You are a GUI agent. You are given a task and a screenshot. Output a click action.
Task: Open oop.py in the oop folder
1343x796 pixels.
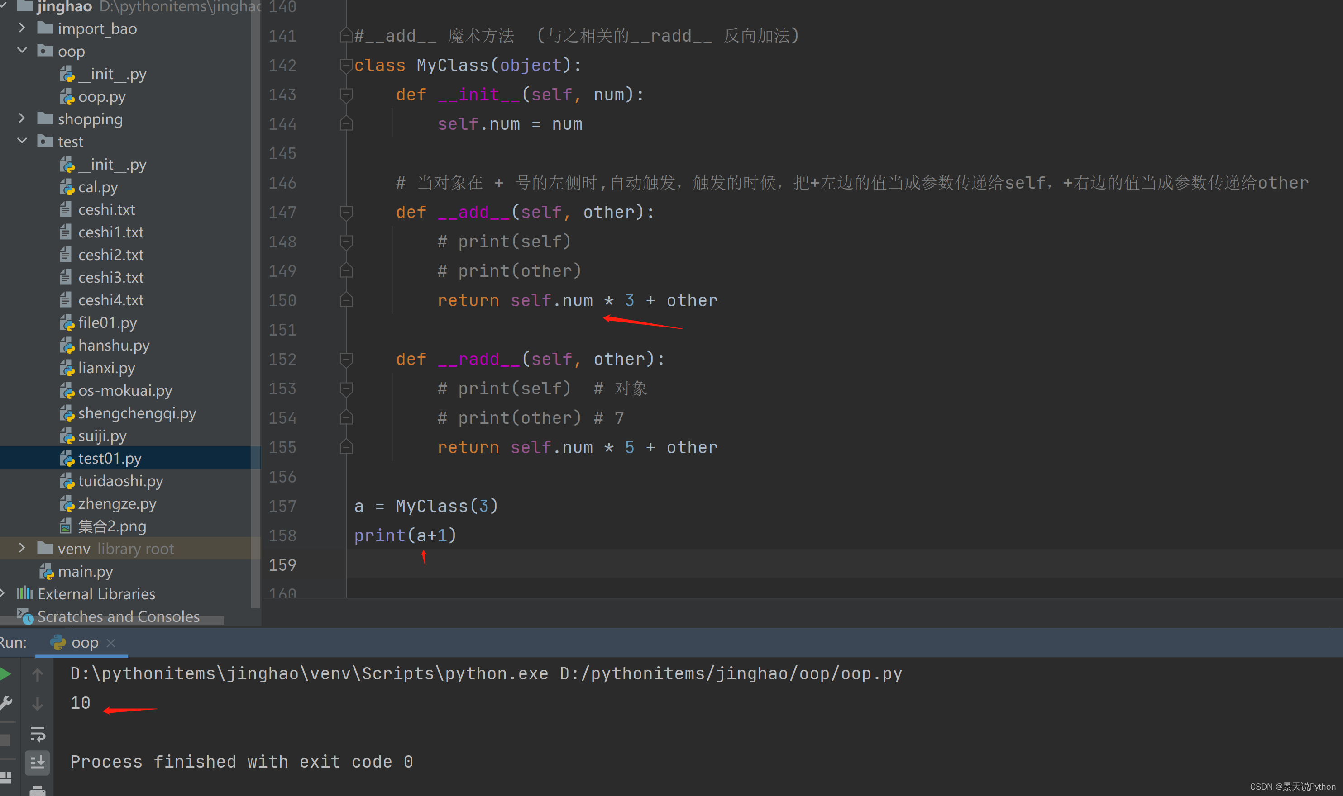[101, 96]
